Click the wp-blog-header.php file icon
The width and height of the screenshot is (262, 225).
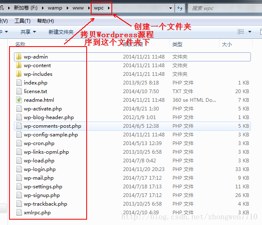click(x=19, y=117)
